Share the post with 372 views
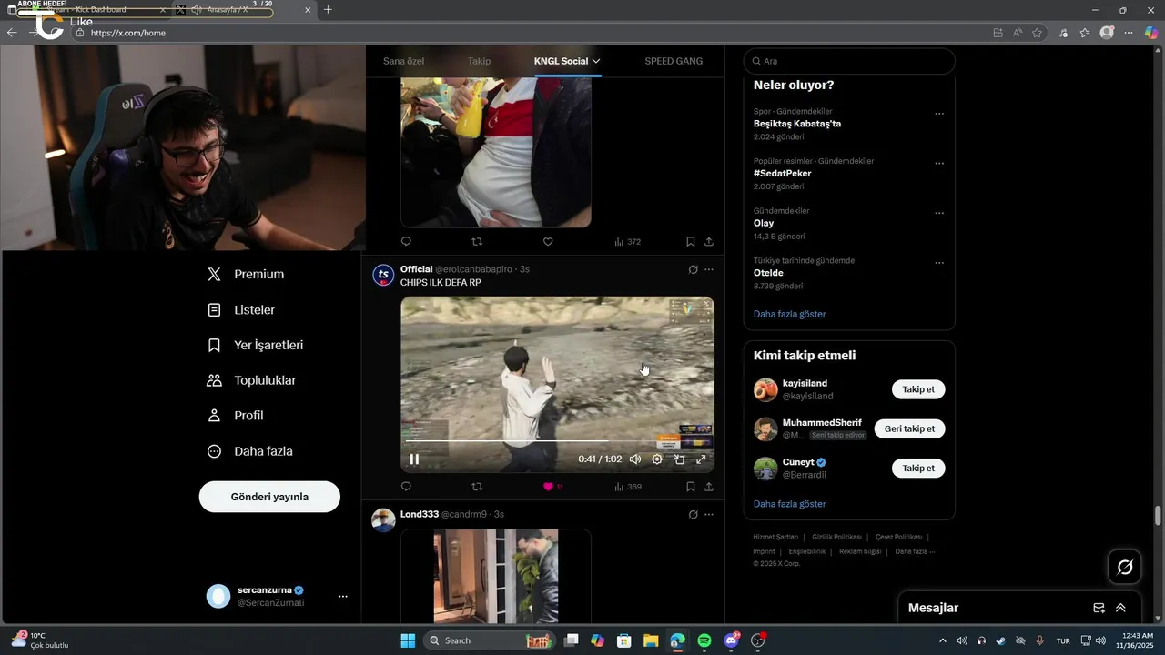Viewport: 1165px width, 655px height. [709, 242]
